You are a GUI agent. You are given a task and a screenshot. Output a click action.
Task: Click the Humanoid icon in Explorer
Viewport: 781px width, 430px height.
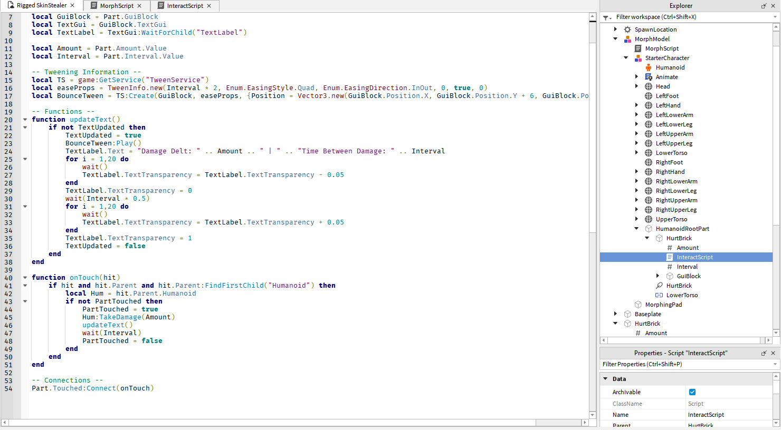pos(649,67)
